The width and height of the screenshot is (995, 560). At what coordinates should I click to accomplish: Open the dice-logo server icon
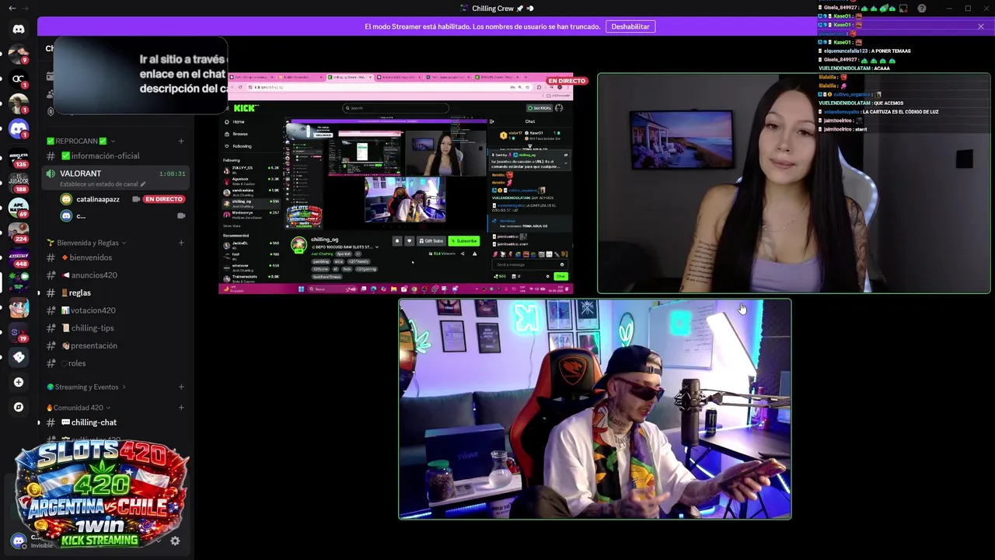coord(19,357)
